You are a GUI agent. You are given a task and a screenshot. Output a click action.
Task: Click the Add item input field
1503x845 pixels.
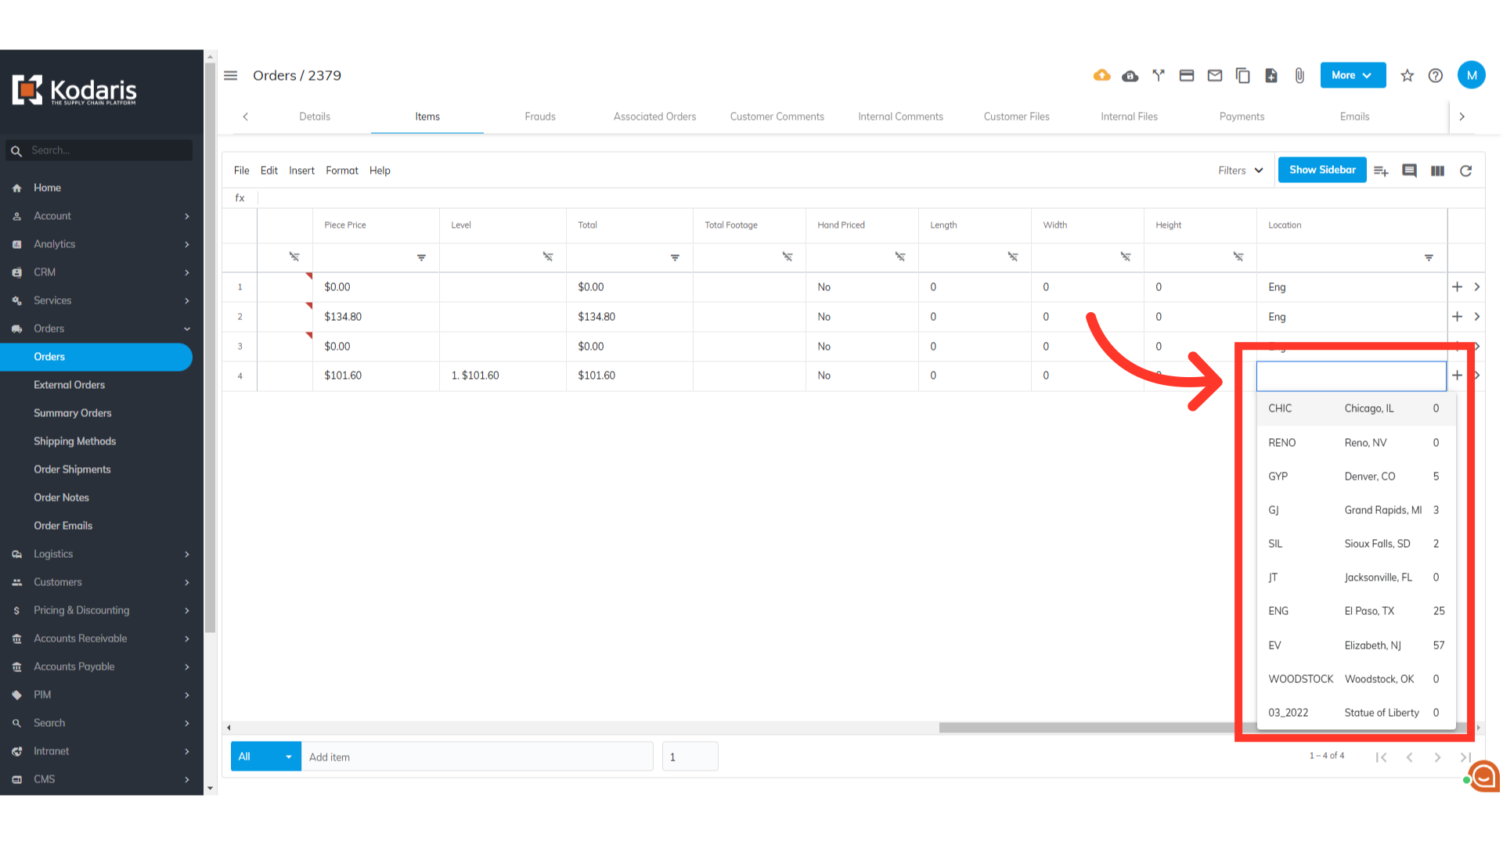[478, 757]
